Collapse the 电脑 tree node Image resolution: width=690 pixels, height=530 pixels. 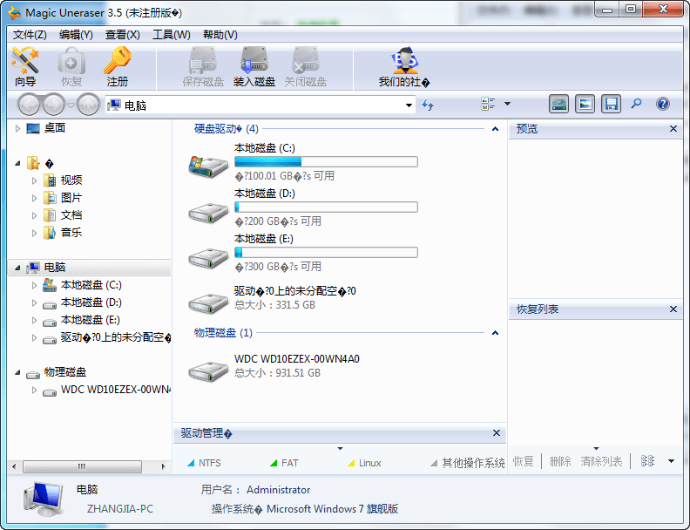(x=17, y=268)
